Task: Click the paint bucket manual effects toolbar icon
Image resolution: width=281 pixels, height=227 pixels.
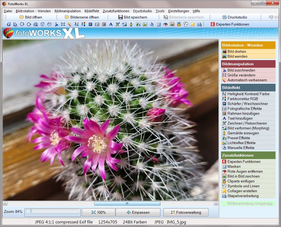Action: pyautogui.click(x=152, y=24)
